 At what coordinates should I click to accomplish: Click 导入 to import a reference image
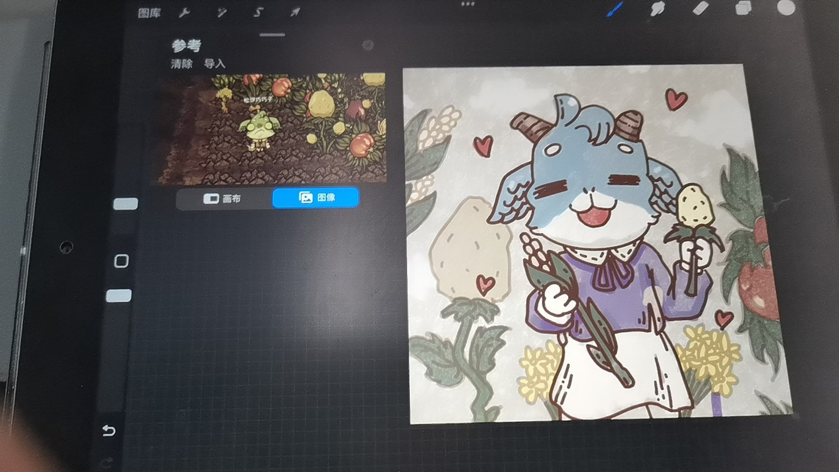pyautogui.click(x=215, y=64)
